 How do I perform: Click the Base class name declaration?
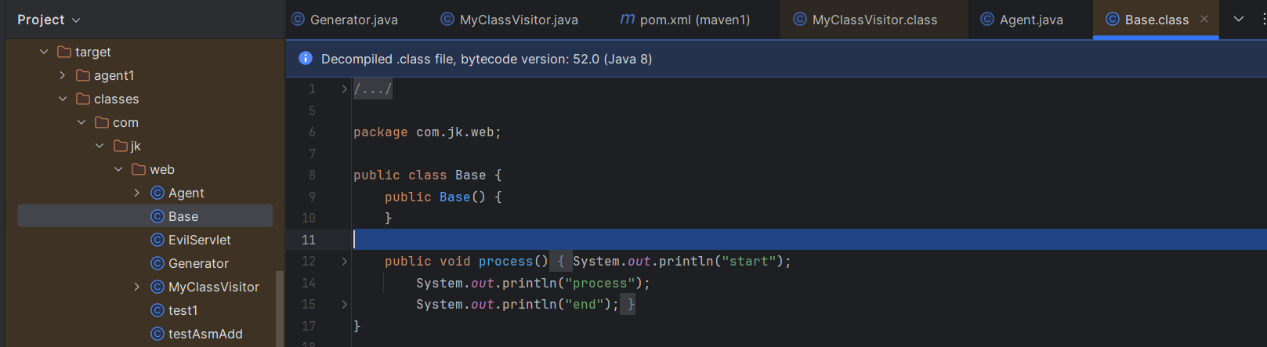[470, 175]
